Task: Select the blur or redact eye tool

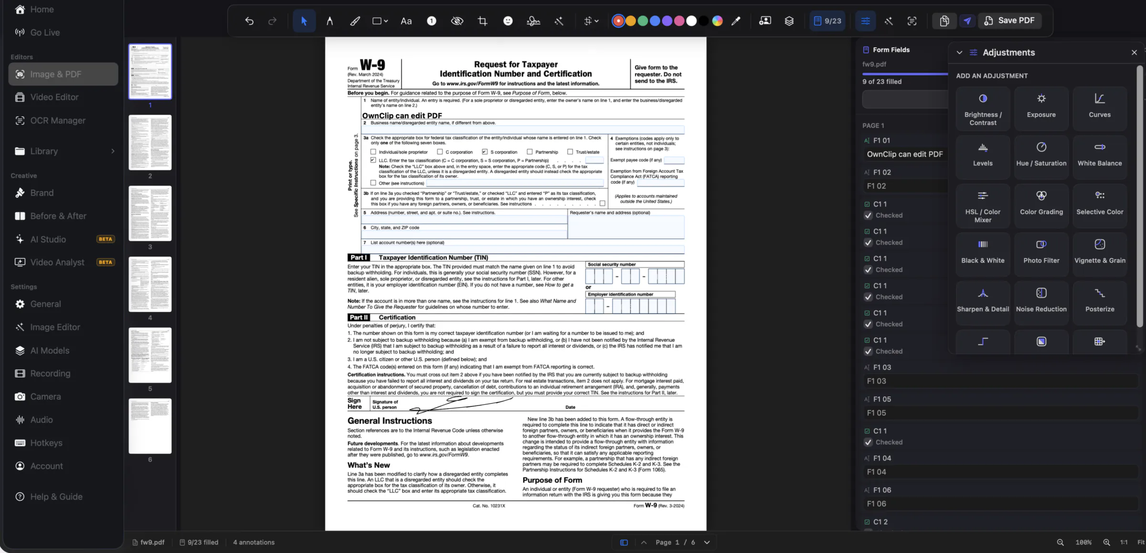Action: pos(457,21)
